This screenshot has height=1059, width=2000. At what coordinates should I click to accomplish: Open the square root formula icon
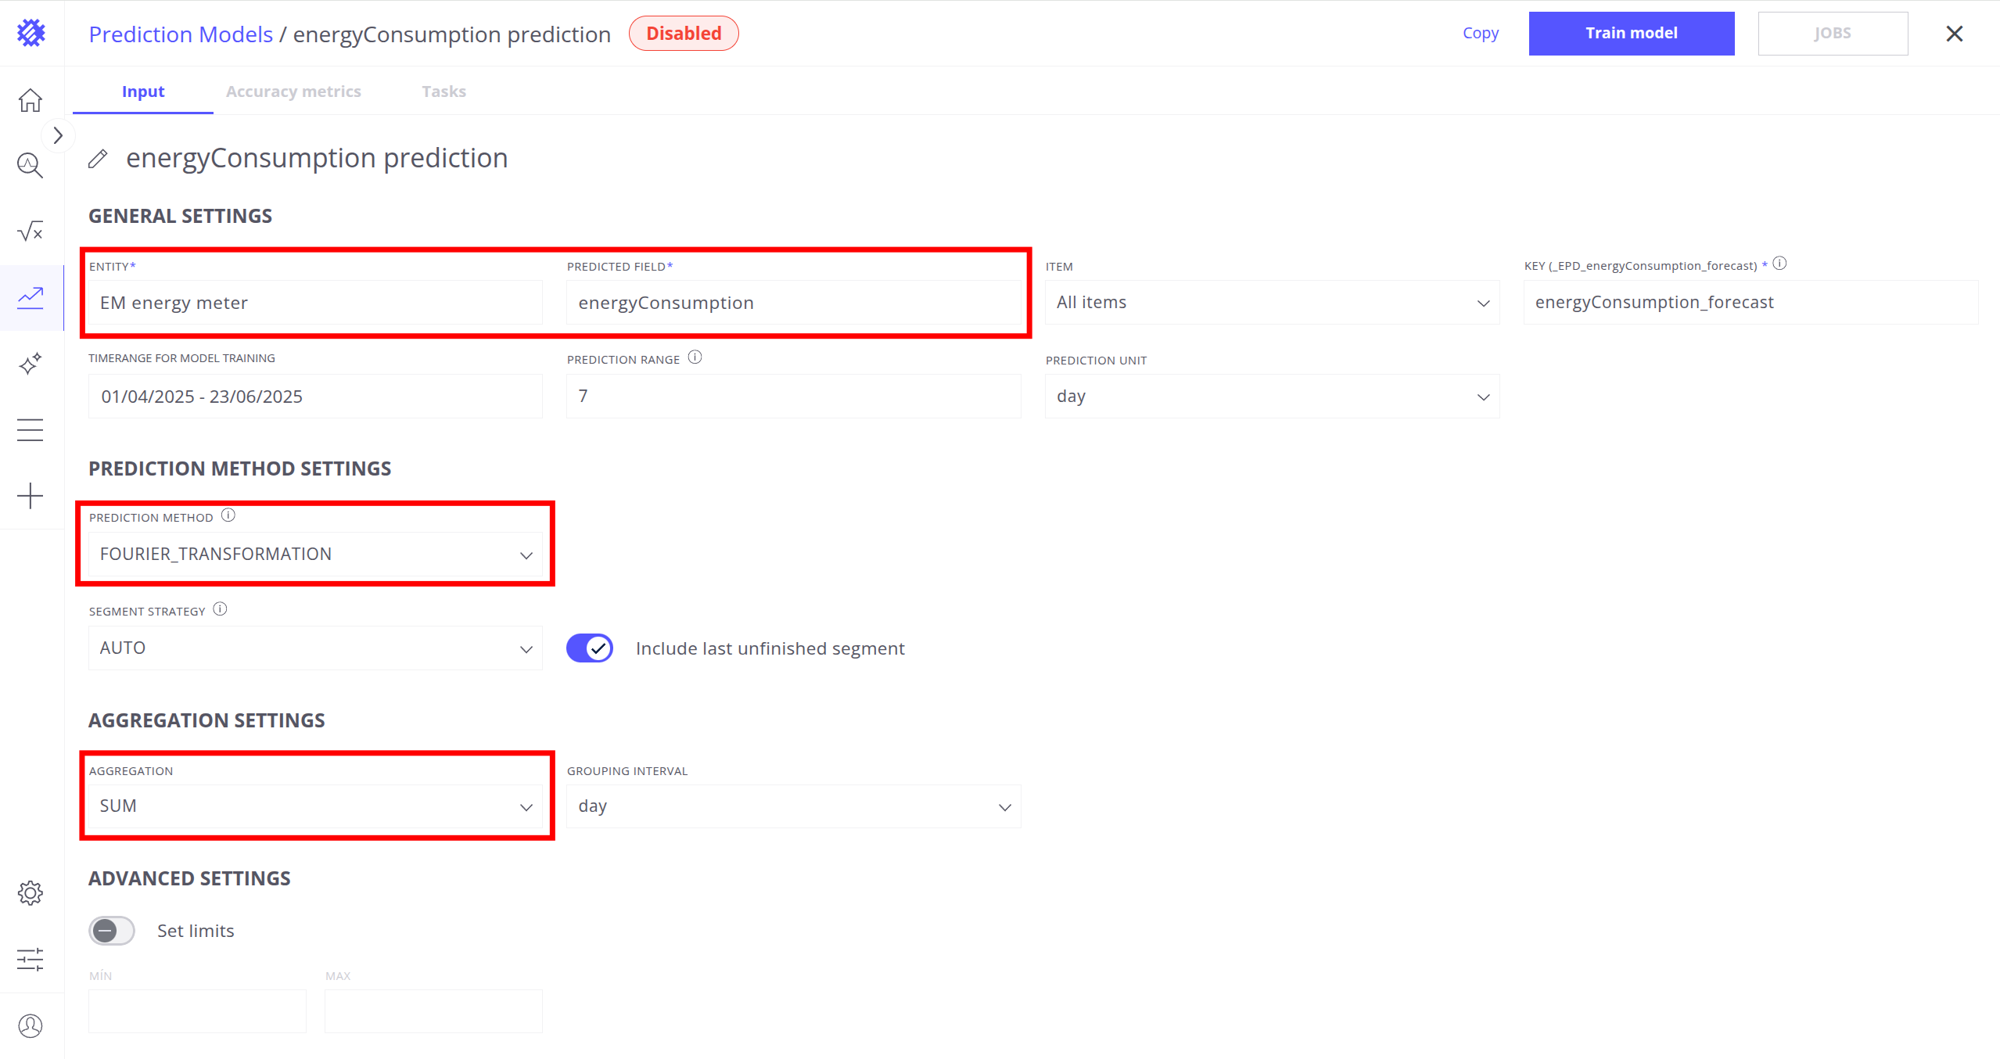[x=31, y=232]
